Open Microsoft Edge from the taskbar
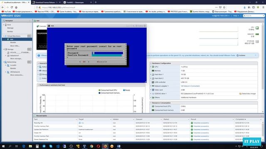 coord(24,146)
